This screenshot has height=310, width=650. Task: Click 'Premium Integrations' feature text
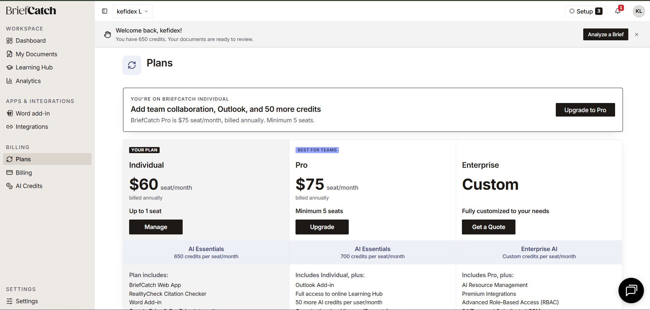489,294
